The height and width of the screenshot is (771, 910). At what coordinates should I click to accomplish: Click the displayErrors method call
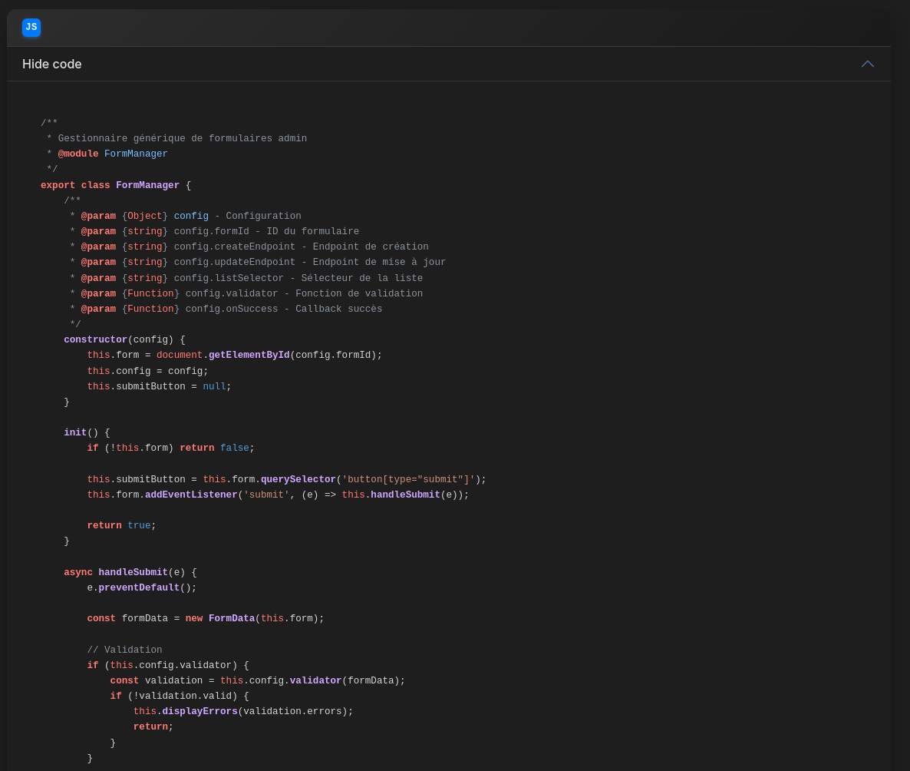tap(199, 712)
